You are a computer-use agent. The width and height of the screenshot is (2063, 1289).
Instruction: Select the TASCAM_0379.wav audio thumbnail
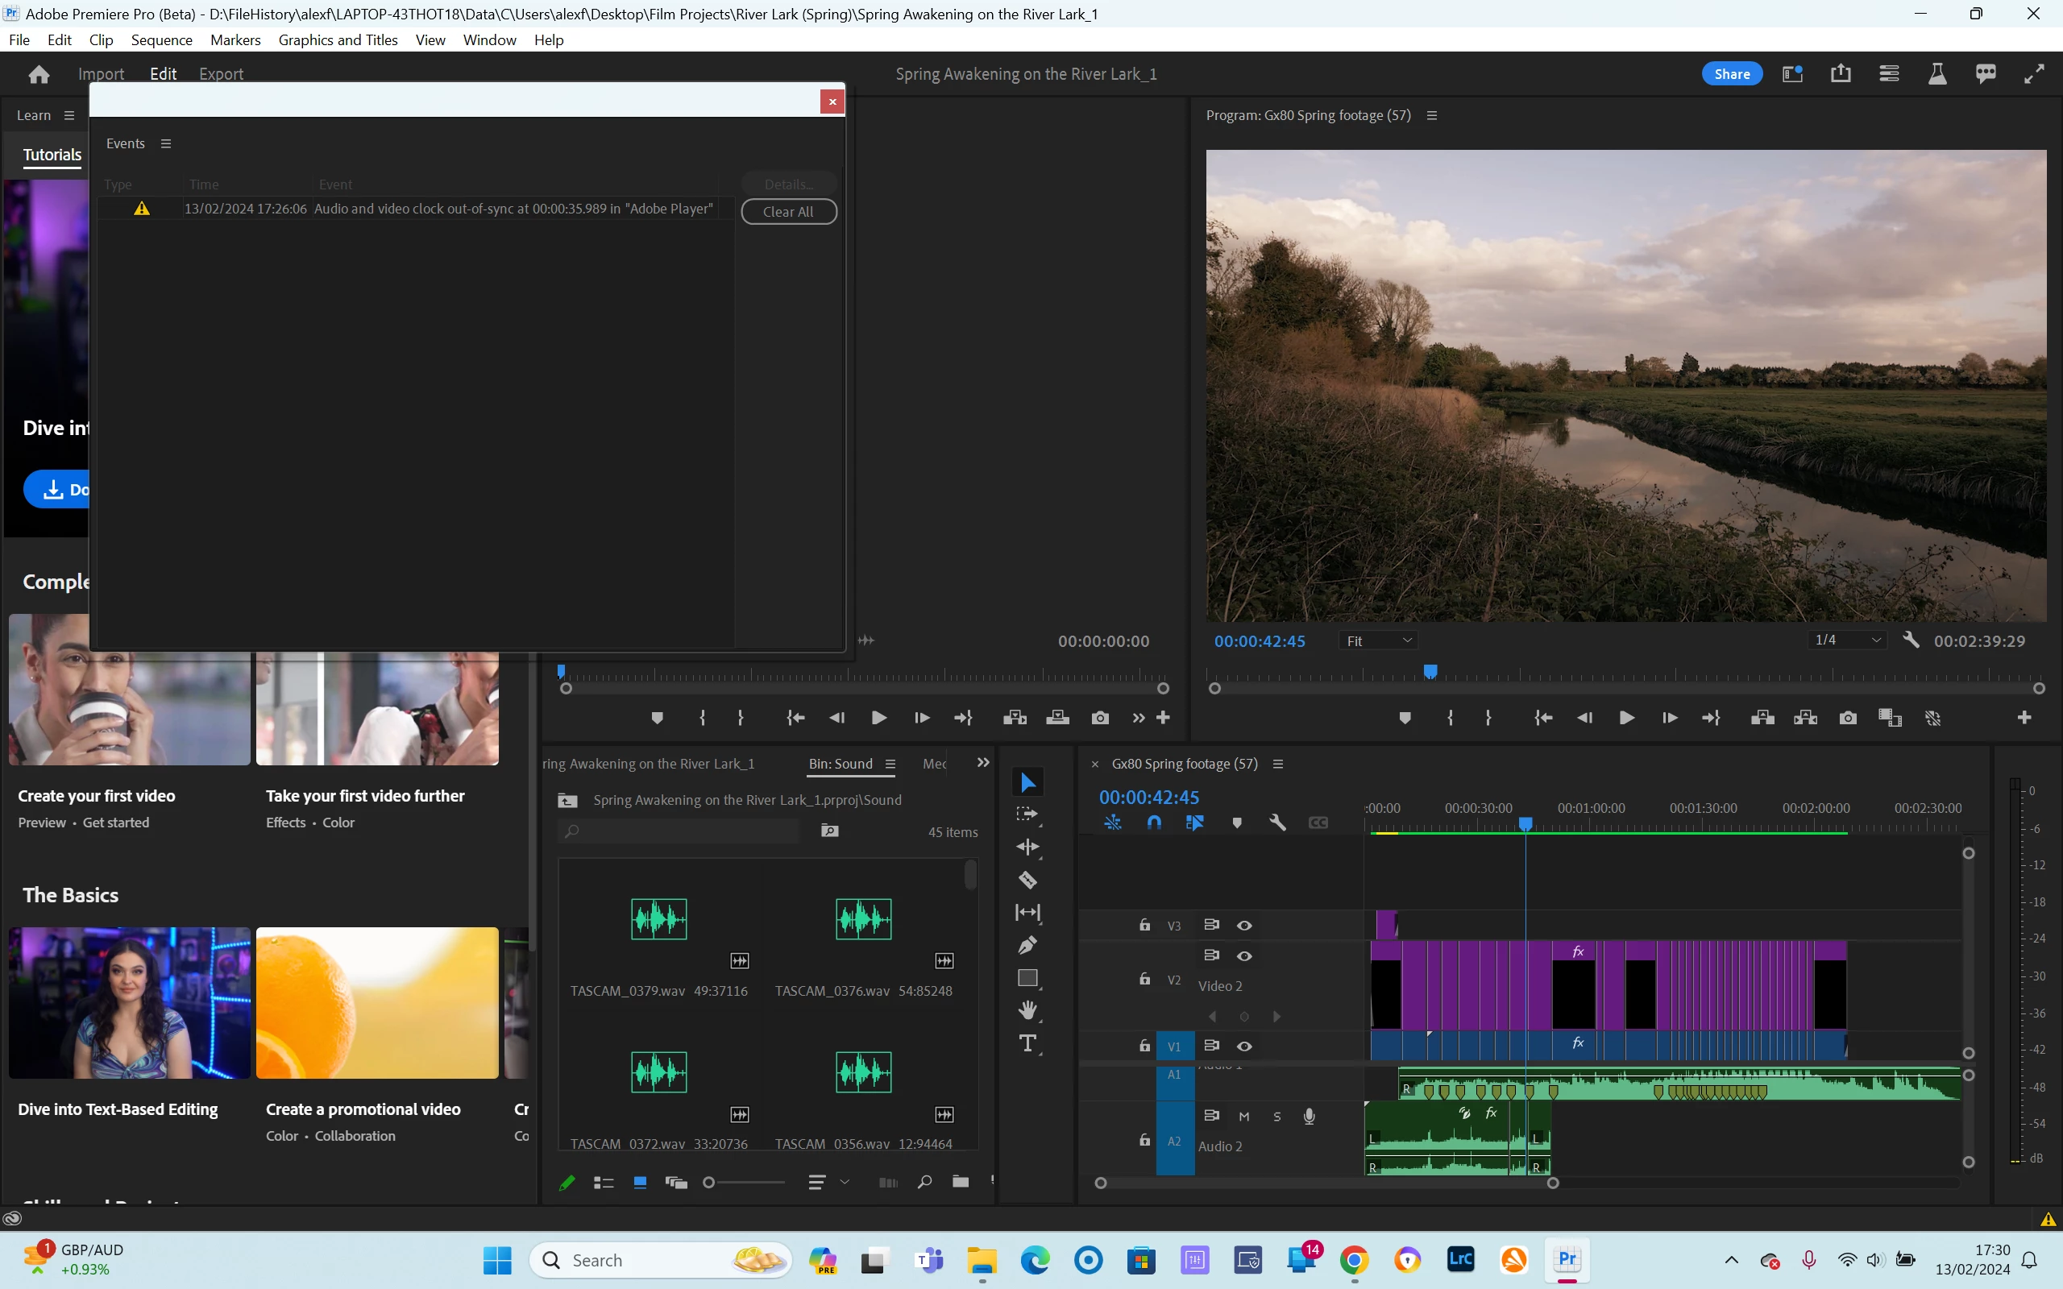pos(658,919)
